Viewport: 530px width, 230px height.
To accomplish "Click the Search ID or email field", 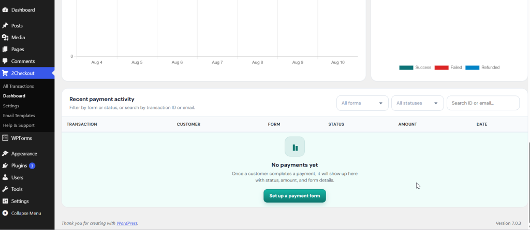I will point(483,103).
